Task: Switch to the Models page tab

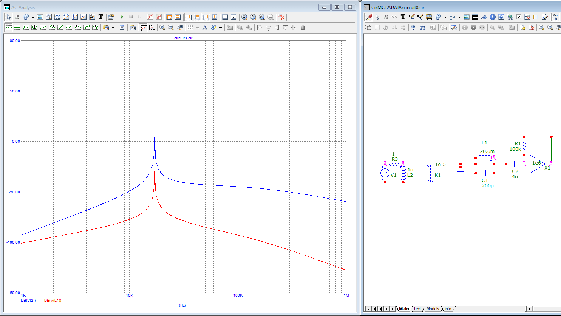Action: click(x=433, y=309)
